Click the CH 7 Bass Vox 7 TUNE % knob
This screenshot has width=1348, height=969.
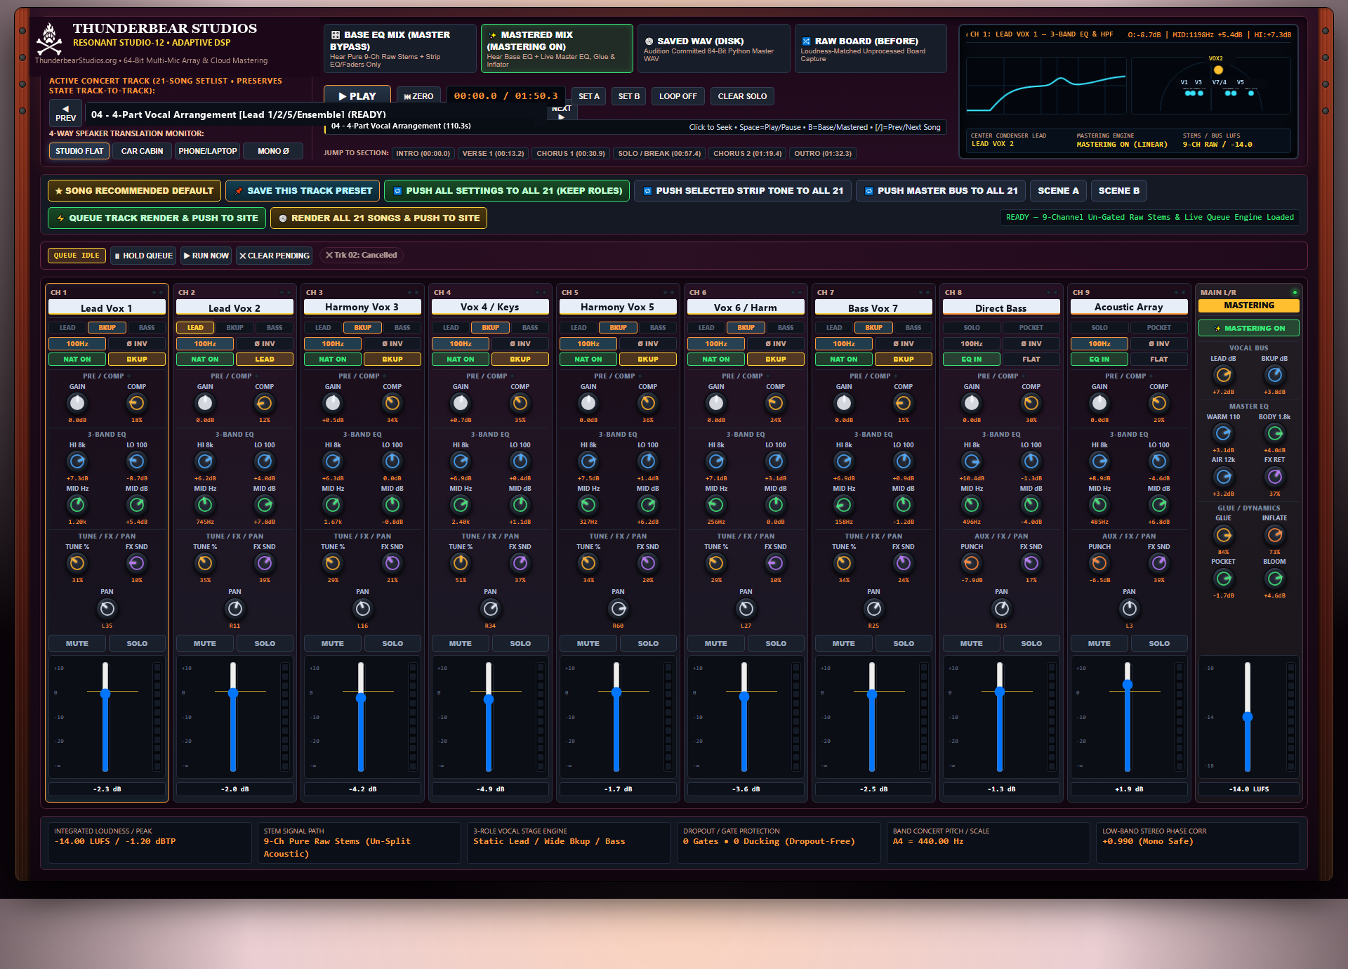click(x=844, y=563)
